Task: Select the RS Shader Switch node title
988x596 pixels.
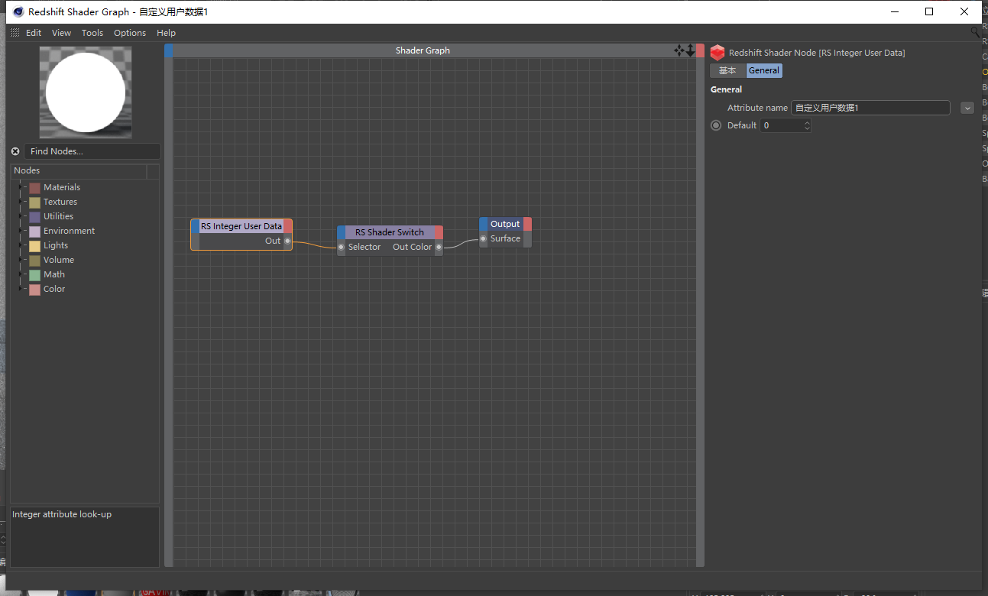Action: tap(390, 232)
